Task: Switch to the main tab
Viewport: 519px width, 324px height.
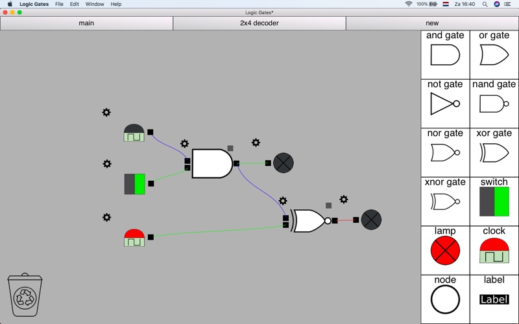Action: [86, 23]
